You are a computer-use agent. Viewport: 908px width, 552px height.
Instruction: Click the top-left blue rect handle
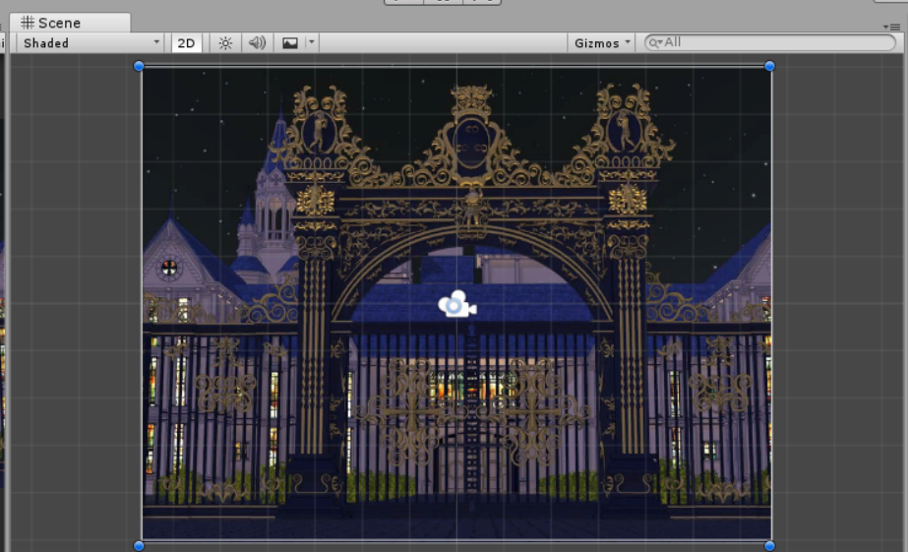pyautogui.click(x=139, y=66)
